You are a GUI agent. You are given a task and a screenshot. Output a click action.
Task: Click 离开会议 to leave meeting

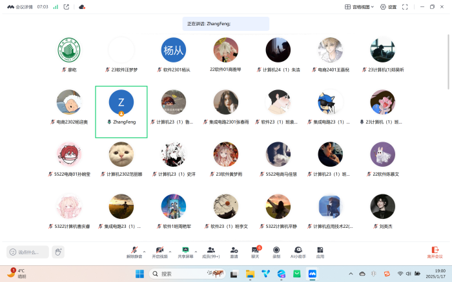pyautogui.click(x=435, y=252)
